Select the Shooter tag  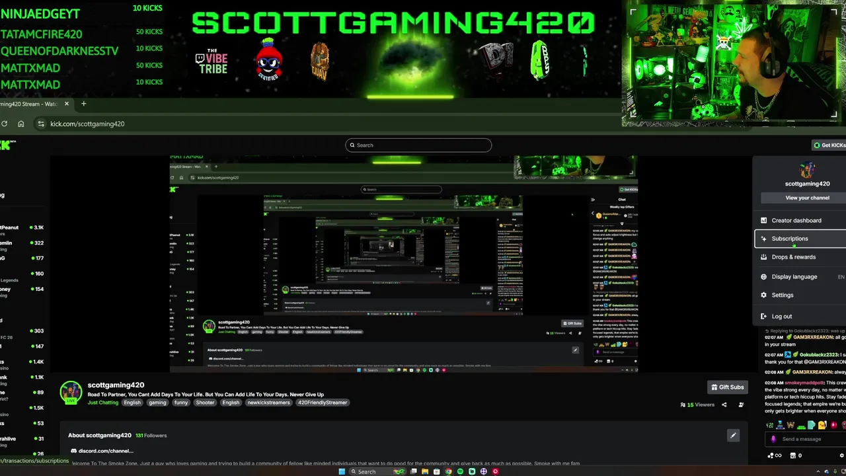coord(205,403)
